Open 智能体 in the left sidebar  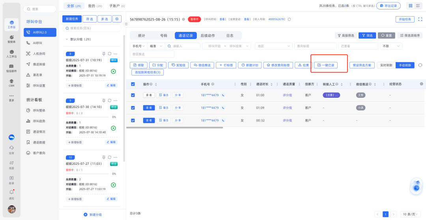click(x=11, y=39)
